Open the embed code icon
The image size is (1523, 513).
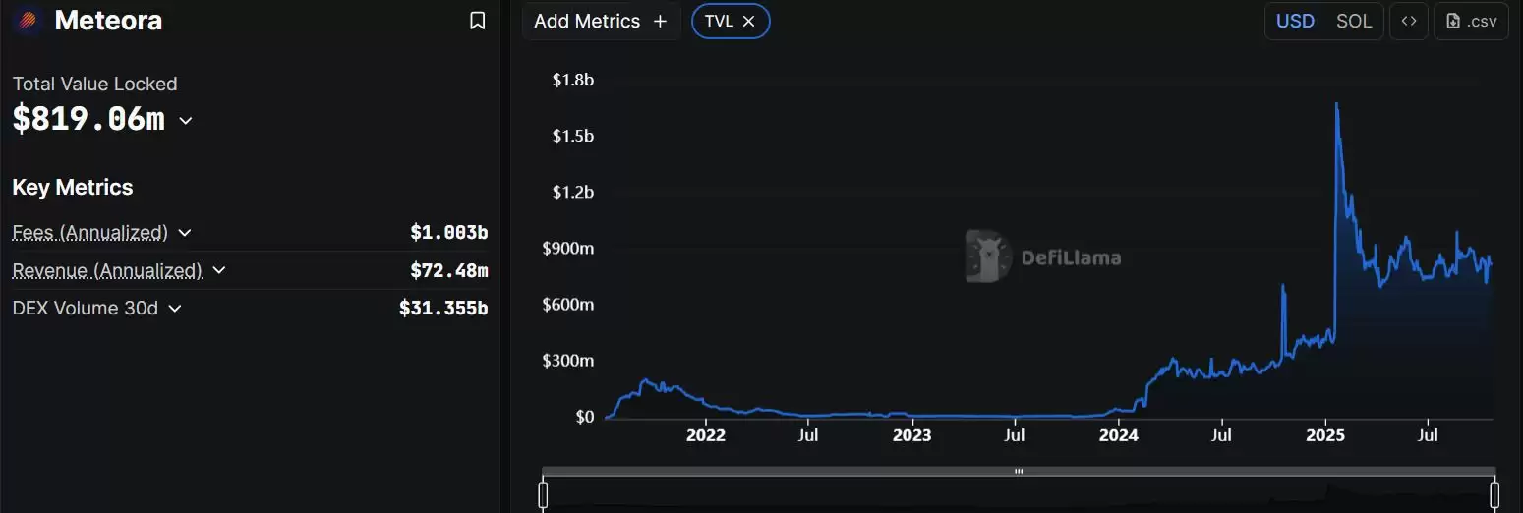(x=1409, y=21)
